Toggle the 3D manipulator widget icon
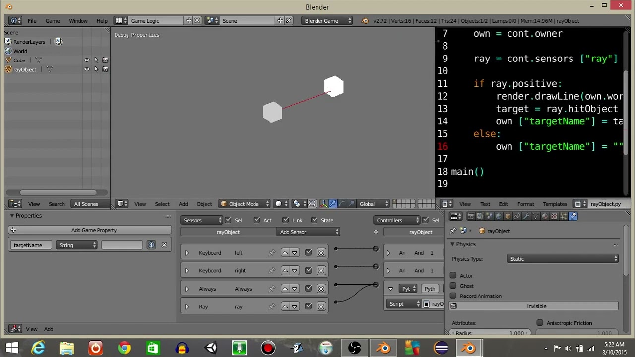 click(323, 204)
